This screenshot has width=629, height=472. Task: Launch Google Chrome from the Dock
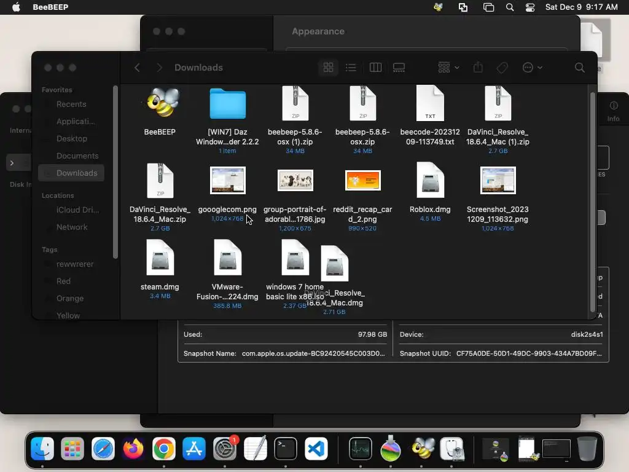point(163,449)
